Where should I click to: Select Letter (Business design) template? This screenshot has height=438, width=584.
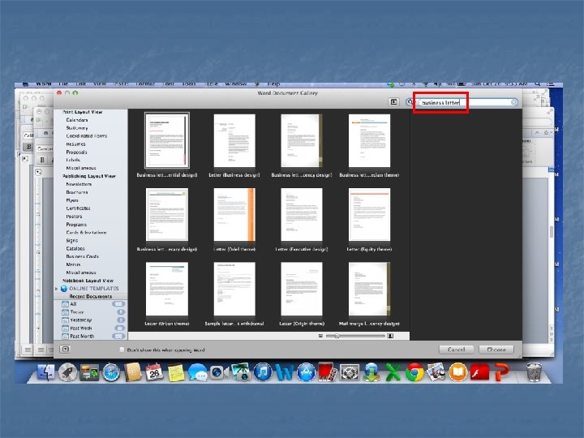234,140
